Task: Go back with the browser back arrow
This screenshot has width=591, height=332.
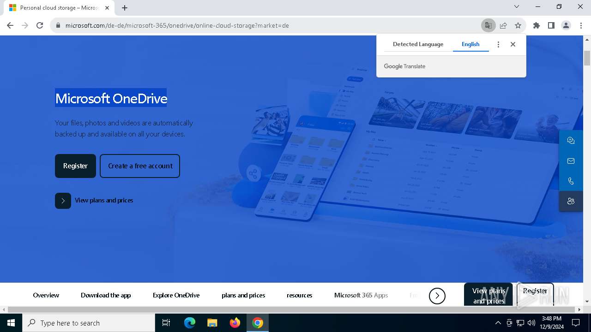Action: point(10,25)
